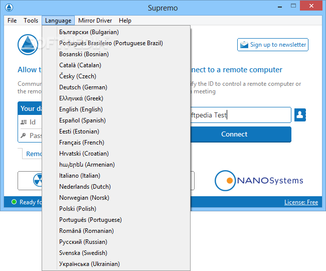Open the address book contact icon
The height and width of the screenshot is (271, 326).
pyautogui.click(x=300, y=115)
